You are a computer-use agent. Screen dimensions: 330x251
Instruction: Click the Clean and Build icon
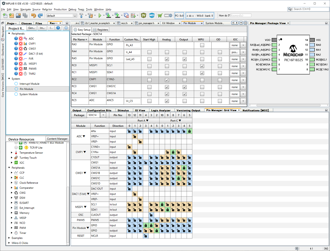click(x=90, y=15)
